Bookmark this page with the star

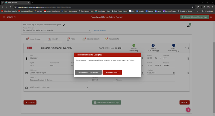click(x=193, y=7)
